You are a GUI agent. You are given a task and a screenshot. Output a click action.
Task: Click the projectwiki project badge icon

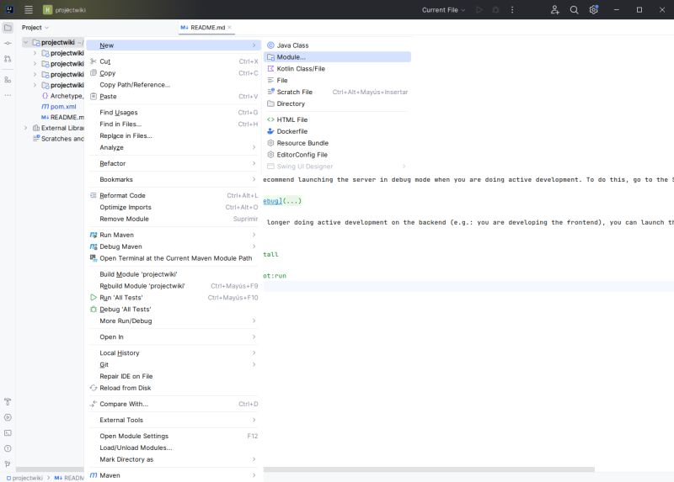tap(48, 10)
